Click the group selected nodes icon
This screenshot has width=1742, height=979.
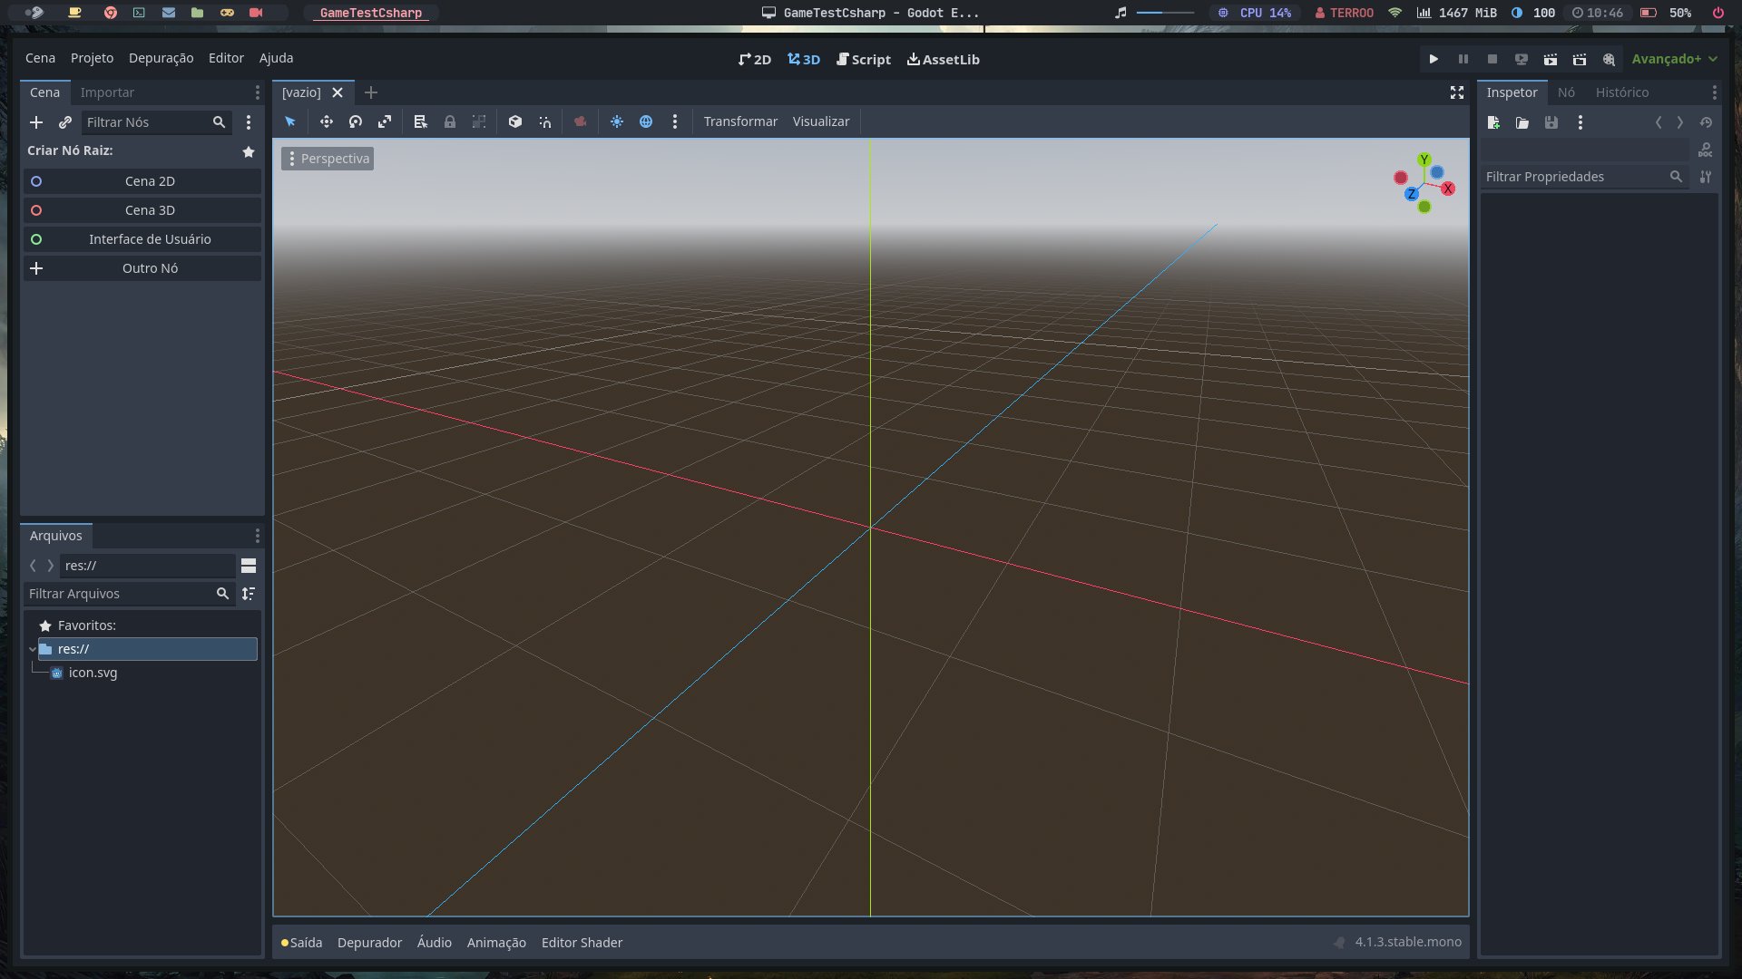click(479, 121)
